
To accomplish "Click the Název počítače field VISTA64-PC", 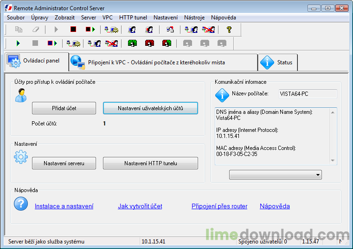I will 308,94.
